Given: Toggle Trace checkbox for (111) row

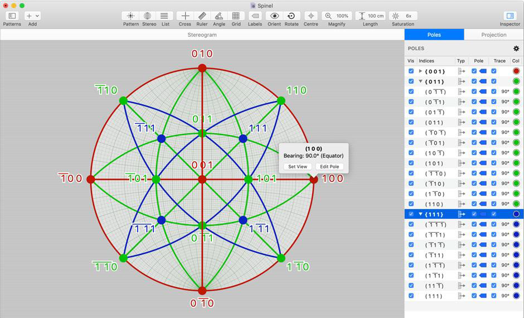Looking at the screenshot, I should click(x=493, y=296).
